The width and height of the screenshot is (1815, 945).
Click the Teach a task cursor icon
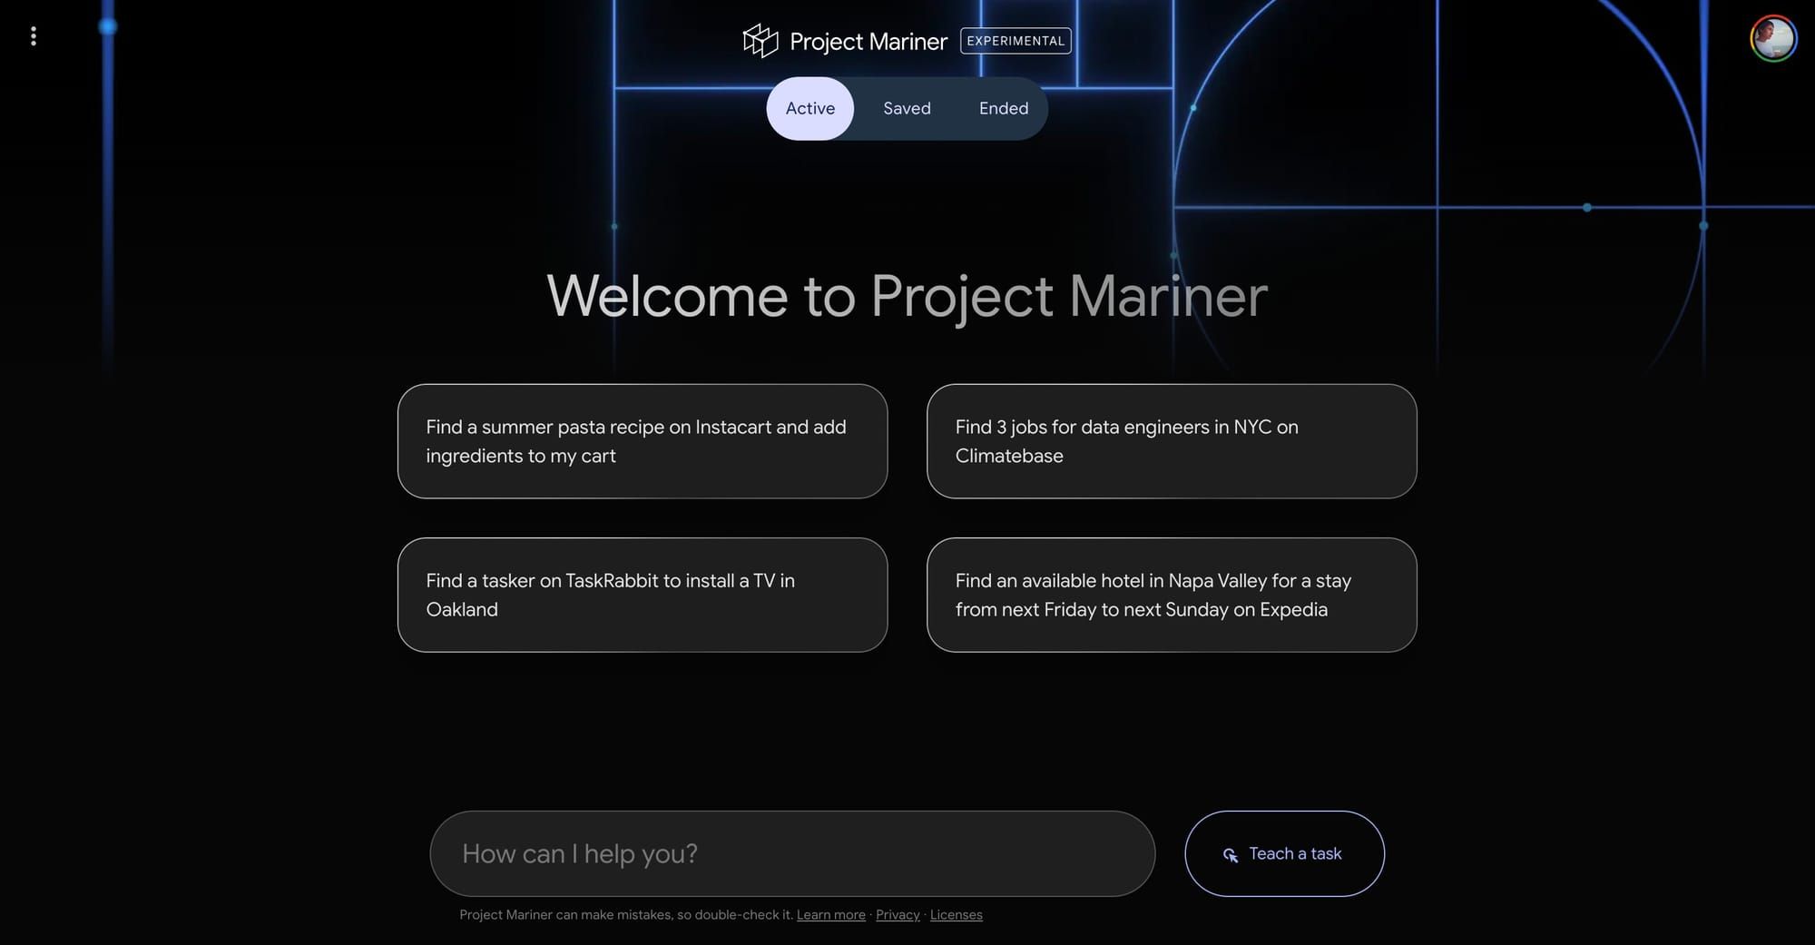(1231, 854)
